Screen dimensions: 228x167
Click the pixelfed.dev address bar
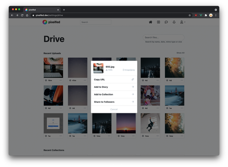[111, 15]
